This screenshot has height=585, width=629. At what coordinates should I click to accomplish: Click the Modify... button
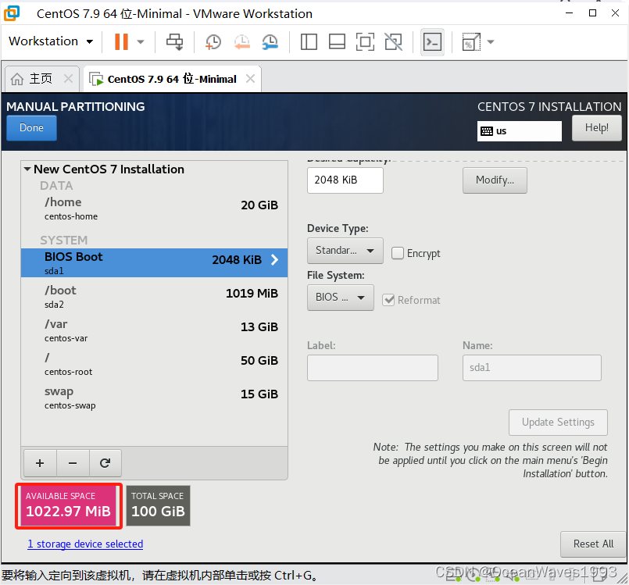[495, 180]
